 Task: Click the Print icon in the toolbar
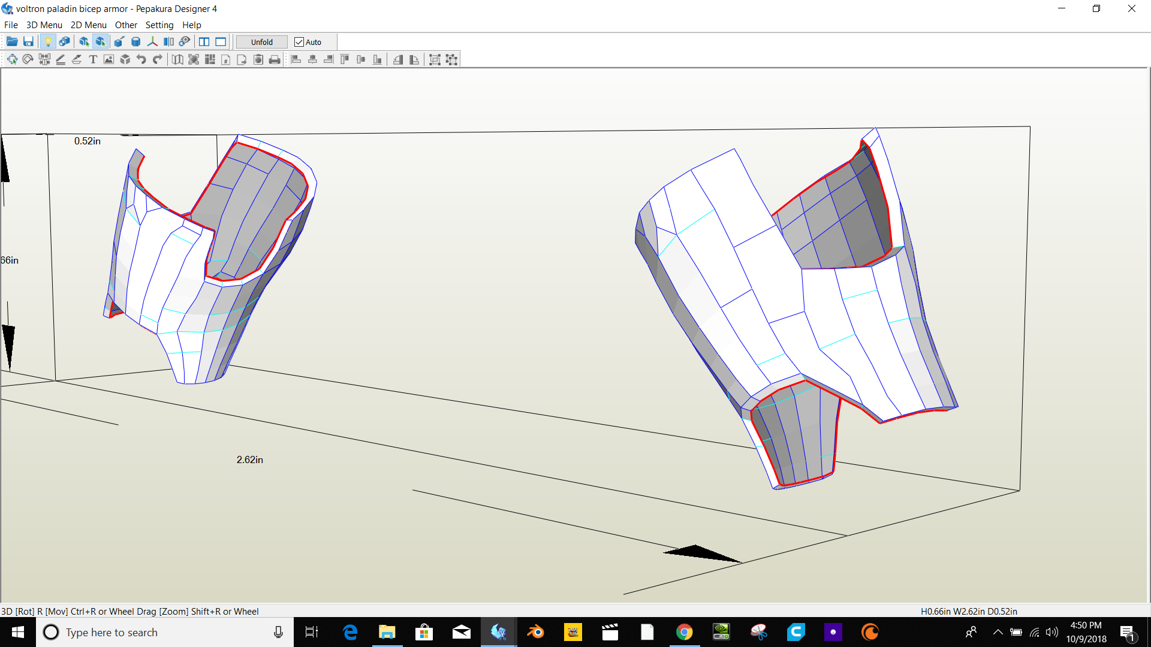click(275, 59)
